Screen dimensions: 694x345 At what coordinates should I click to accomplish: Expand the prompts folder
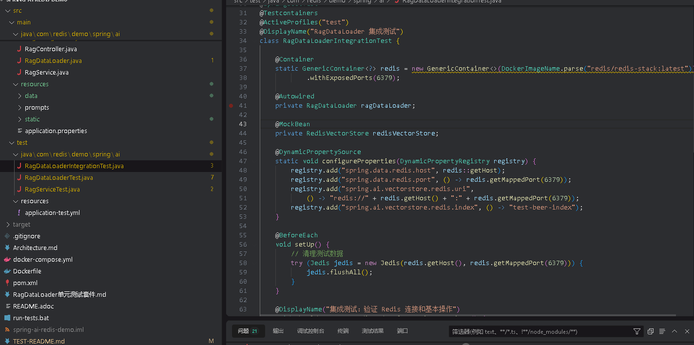coord(37,108)
